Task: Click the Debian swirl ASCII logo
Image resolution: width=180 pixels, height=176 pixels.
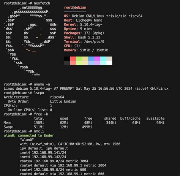Action: coord(31,41)
